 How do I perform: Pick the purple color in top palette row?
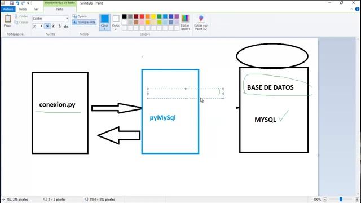click(177, 16)
